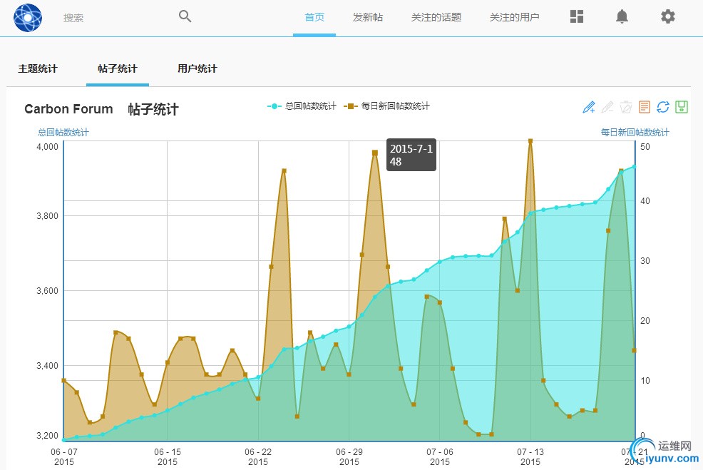The image size is (703, 470).
Task: Open 关注的话题 in the navigation
Action: point(436,17)
